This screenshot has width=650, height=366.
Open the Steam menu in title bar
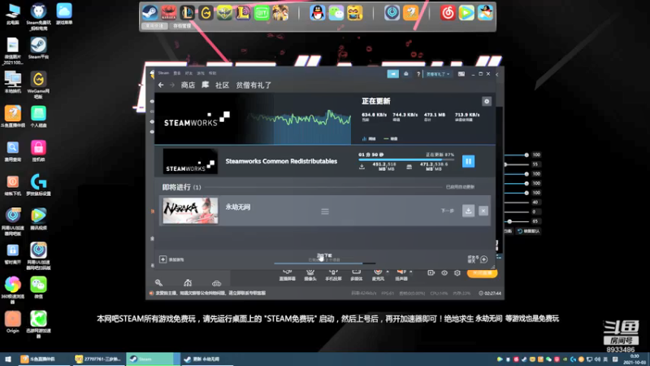[x=163, y=73]
